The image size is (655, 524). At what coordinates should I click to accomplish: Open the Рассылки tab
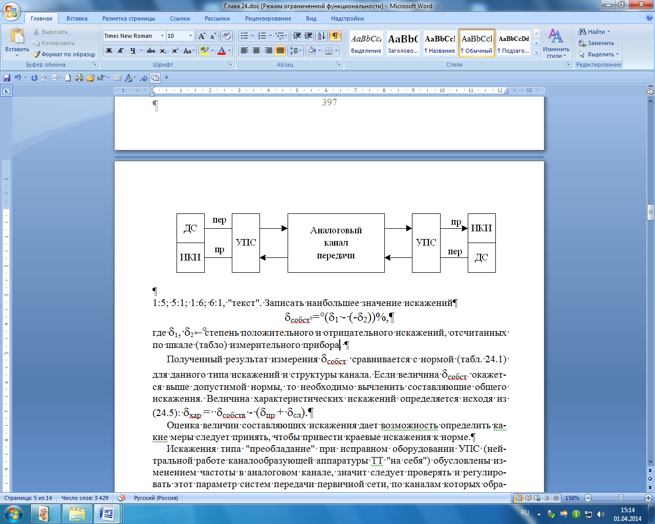click(x=217, y=18)
